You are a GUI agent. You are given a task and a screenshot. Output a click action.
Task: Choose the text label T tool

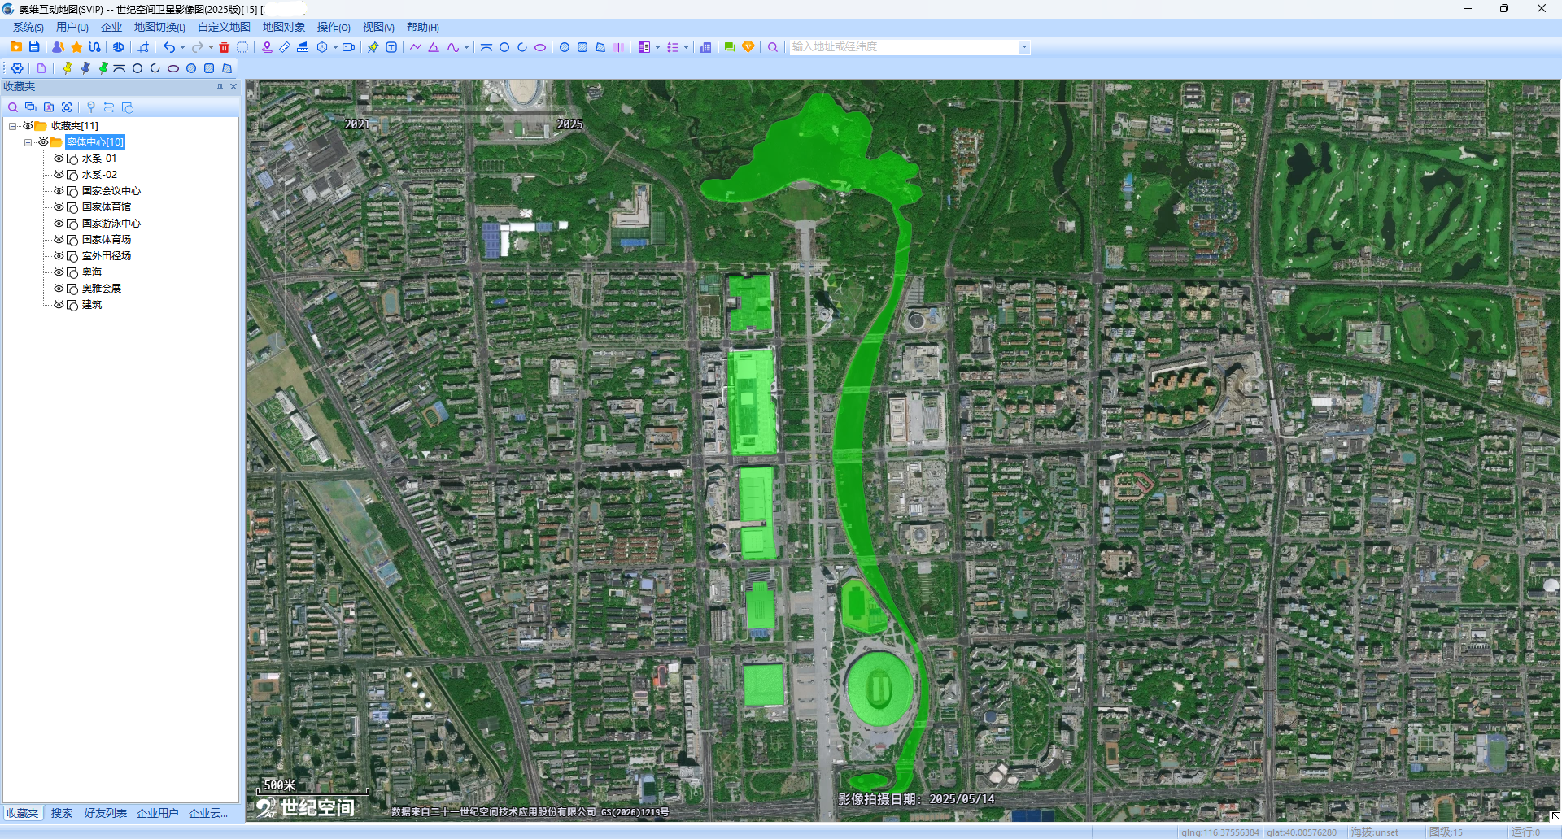point(391,47)
